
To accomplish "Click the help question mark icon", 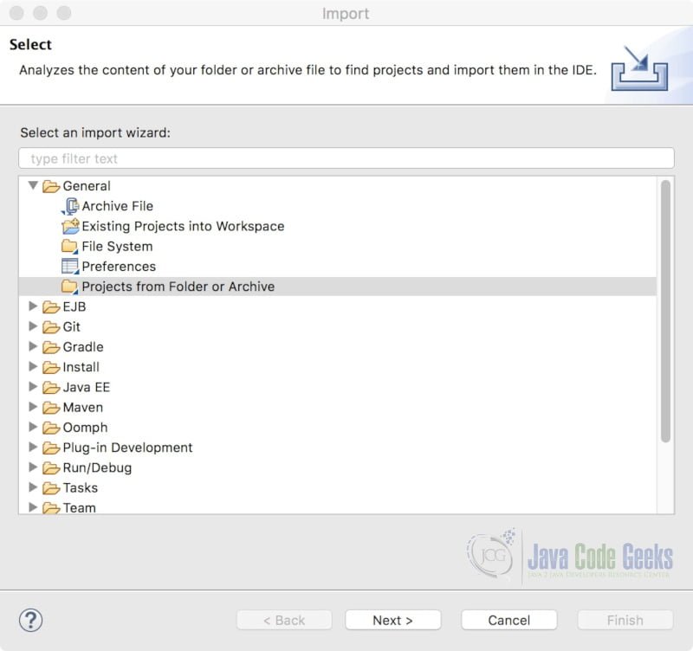I will click(x=31, y=620).
